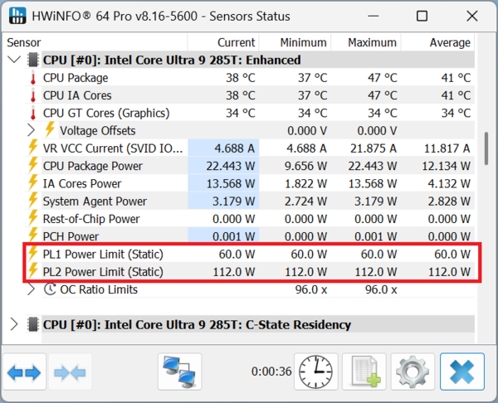Expand the OC Ratio Limits entry
Viewport: 498px width, 403px height.
[x=31, y=289]
